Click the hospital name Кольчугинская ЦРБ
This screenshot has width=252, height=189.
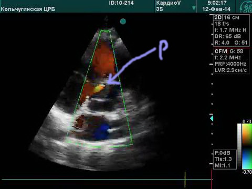[x=28, y=9]
